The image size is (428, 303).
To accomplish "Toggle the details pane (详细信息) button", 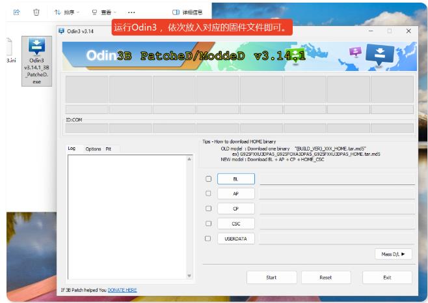I will click(x=187, y=12).
